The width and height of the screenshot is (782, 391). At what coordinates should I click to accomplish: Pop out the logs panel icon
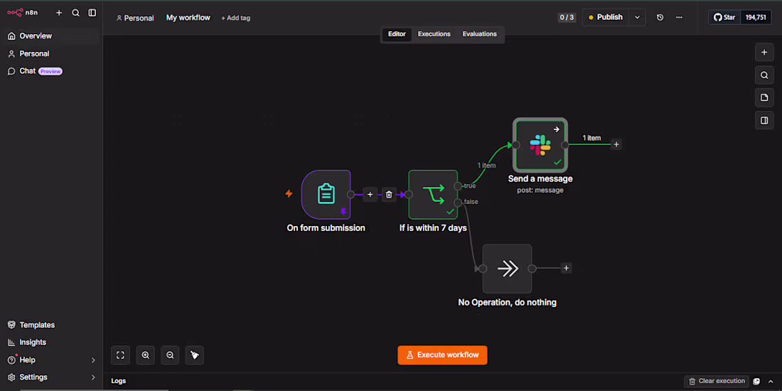click(x=756, y=382)
